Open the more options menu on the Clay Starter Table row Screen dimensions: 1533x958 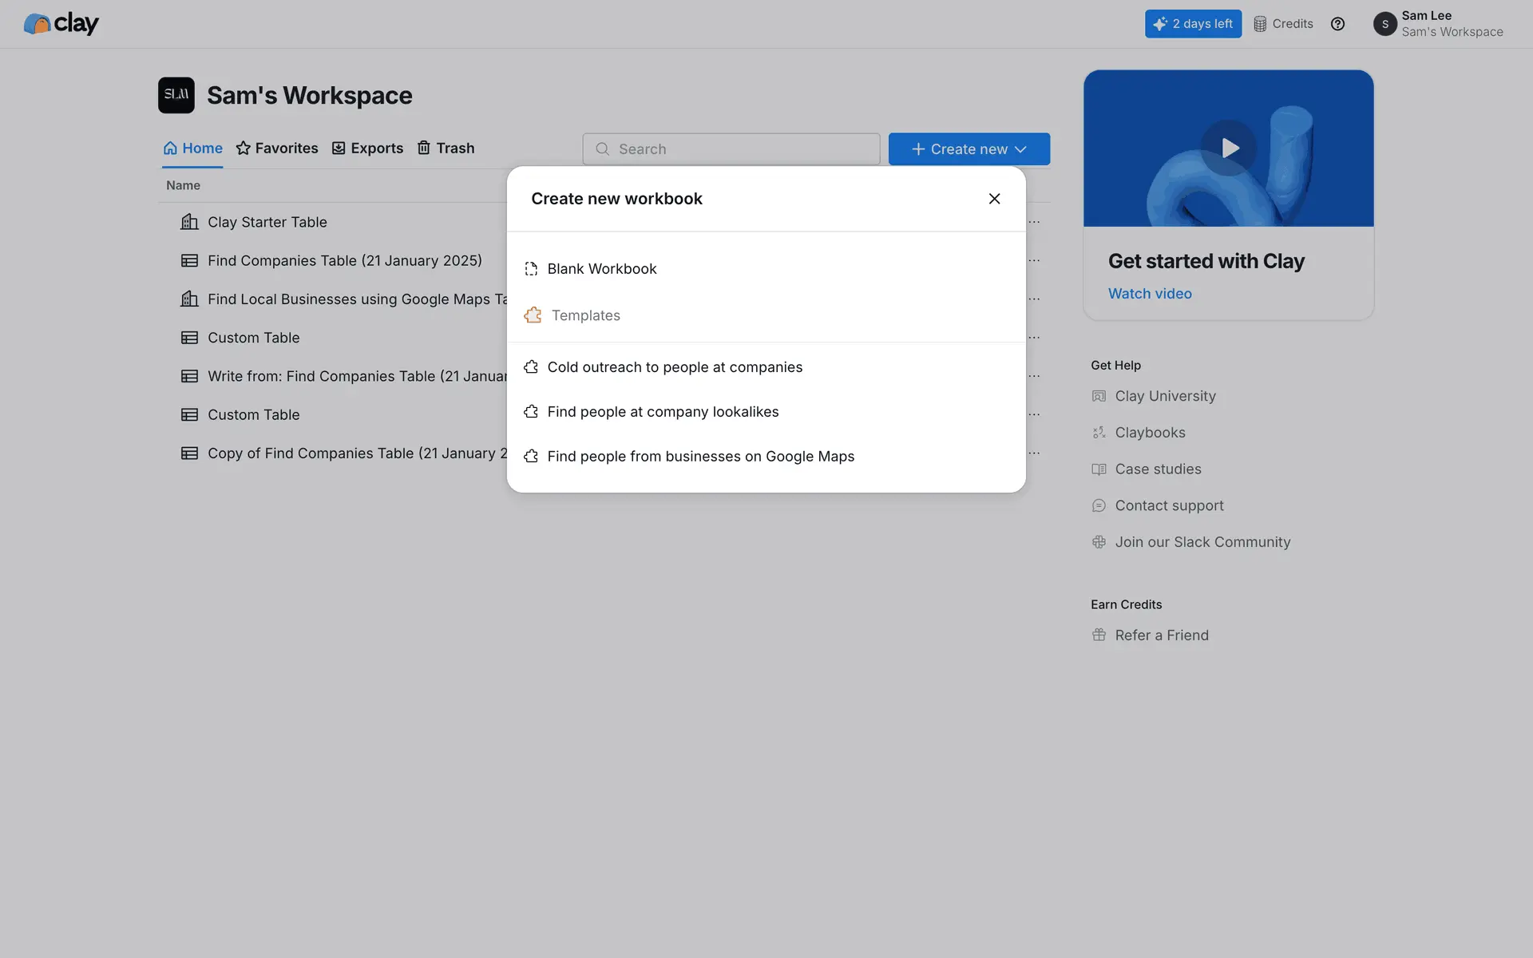pos(1035,222)
